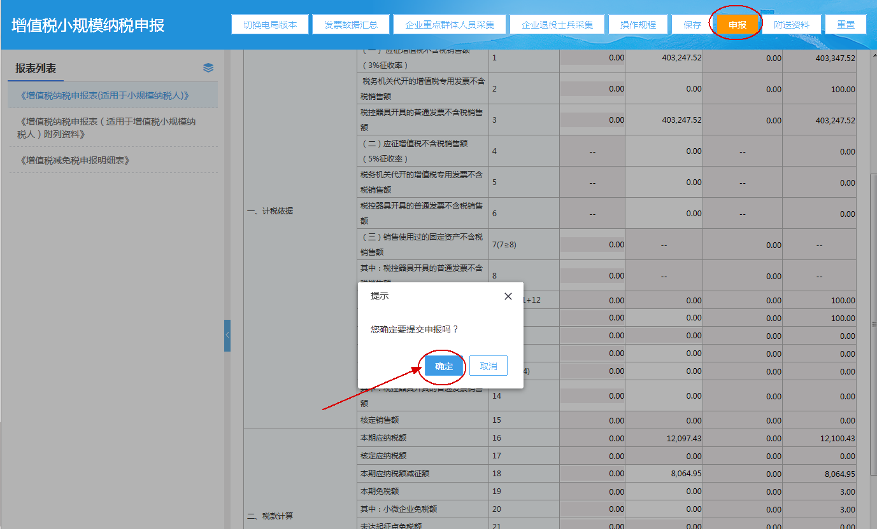The height and width of the screenshot is (529, 877).
Task: Open the 附列资料 report in list
Action: [x=106, y=128]
